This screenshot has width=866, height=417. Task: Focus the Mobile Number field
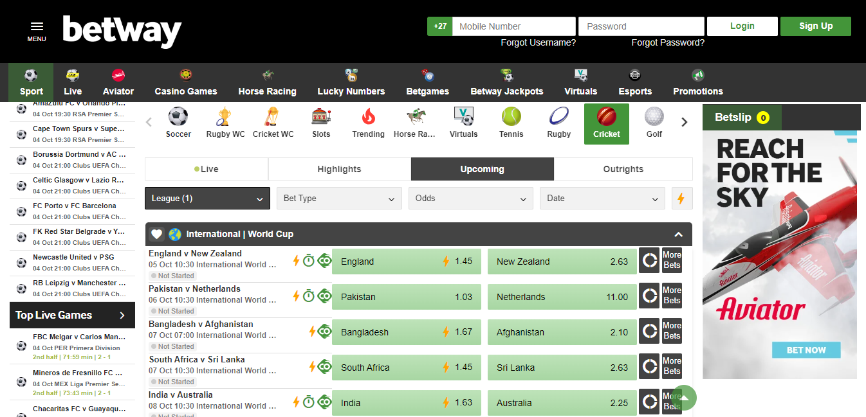514,26
